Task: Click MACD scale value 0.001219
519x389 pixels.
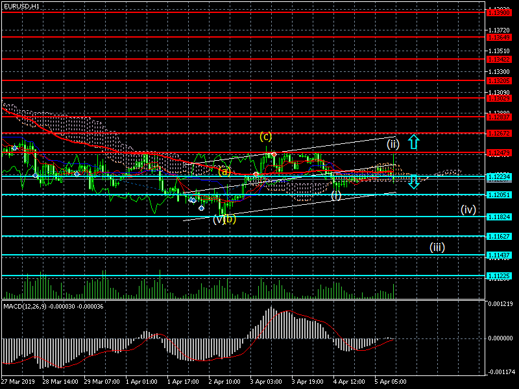Action: click(500, 303)
